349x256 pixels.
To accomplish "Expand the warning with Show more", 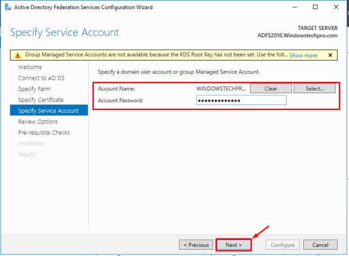I will click(303, 56).
